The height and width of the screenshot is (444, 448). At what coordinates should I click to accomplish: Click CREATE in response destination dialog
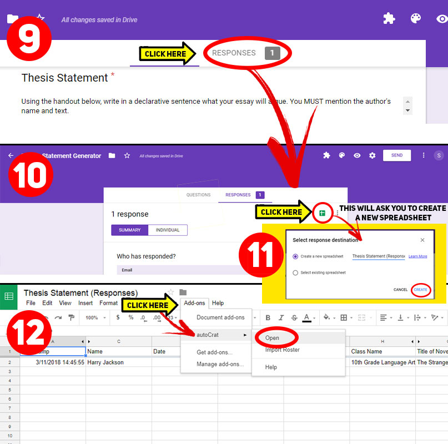[x=420, y=289]
